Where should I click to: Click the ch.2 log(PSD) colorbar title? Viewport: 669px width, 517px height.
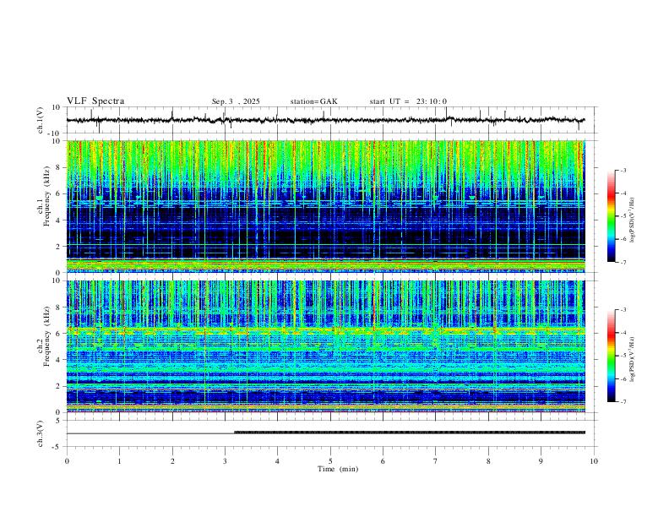pos(633,359)
